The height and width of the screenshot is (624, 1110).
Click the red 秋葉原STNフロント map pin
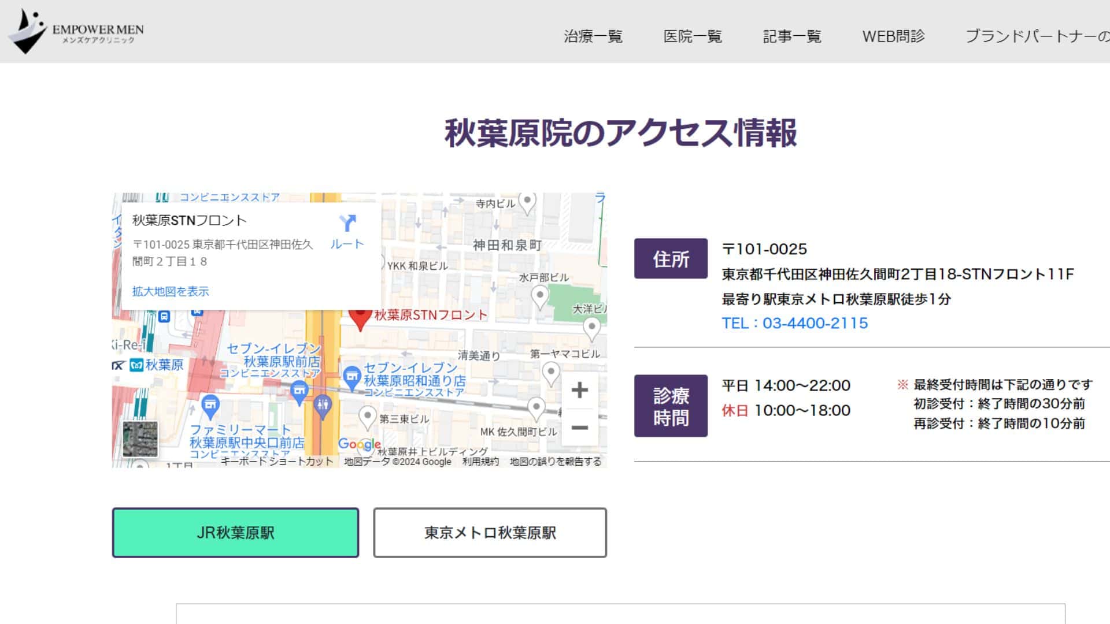pyautogui.click(x=360, y=319)
